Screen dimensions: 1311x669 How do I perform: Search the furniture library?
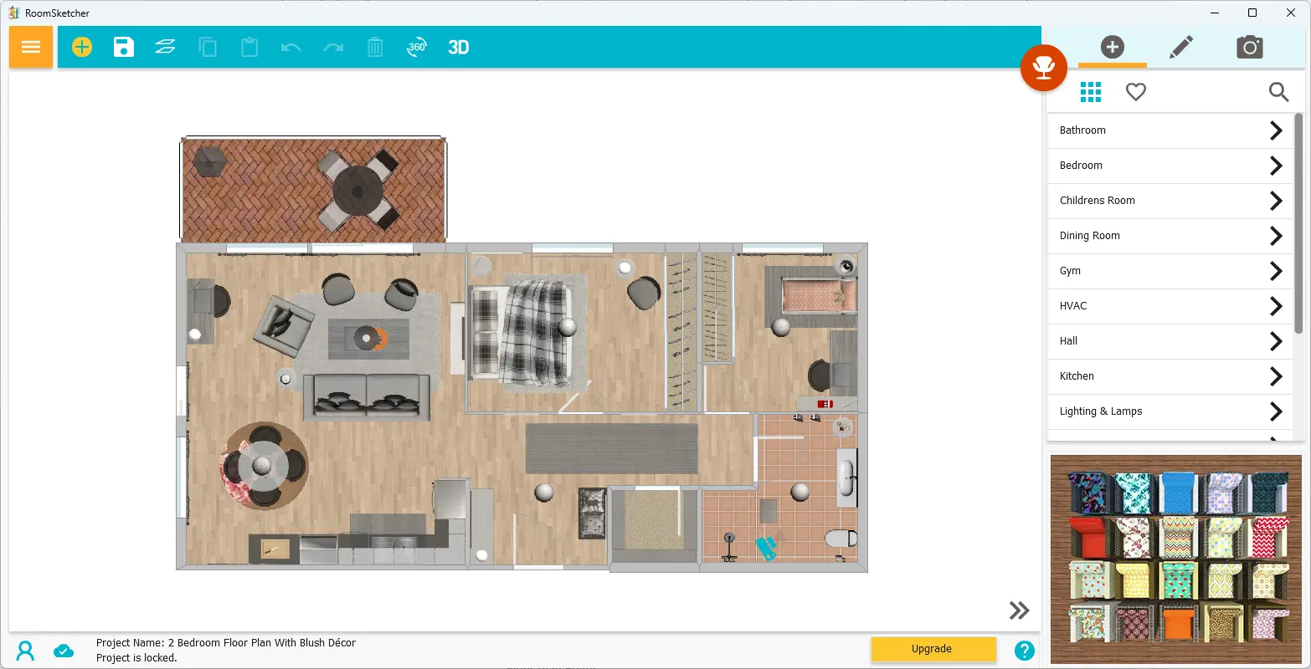coord(1278,92)
